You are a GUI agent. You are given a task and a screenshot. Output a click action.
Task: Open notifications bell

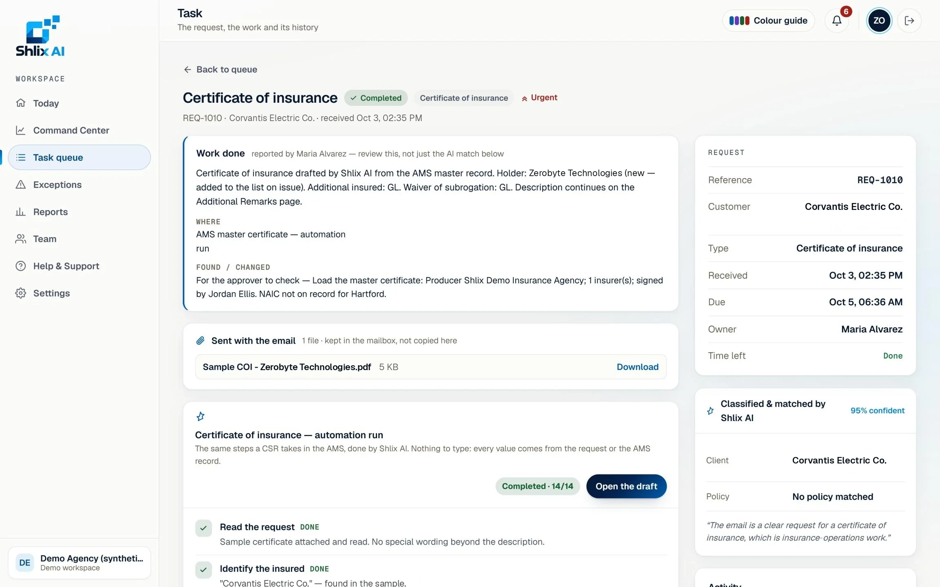[x=837, y=21]
